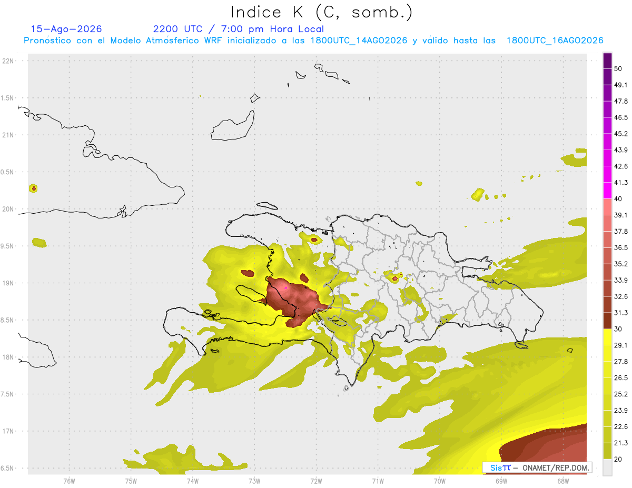The image size is (632, 488).
Task: Click the longitude label "68W"
Action: click(563, 481)
